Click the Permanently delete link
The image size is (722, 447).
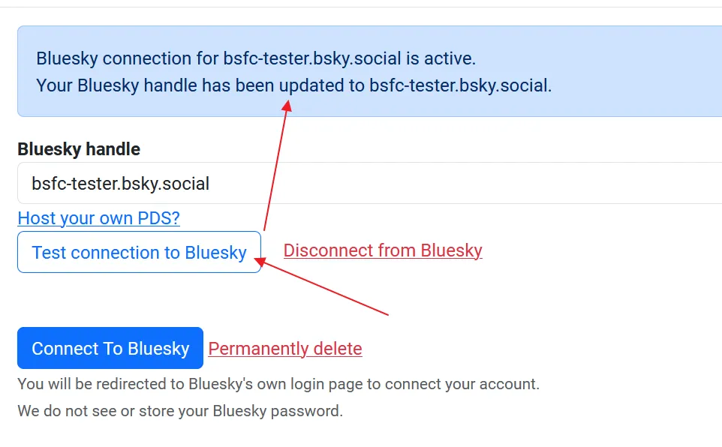285,349
